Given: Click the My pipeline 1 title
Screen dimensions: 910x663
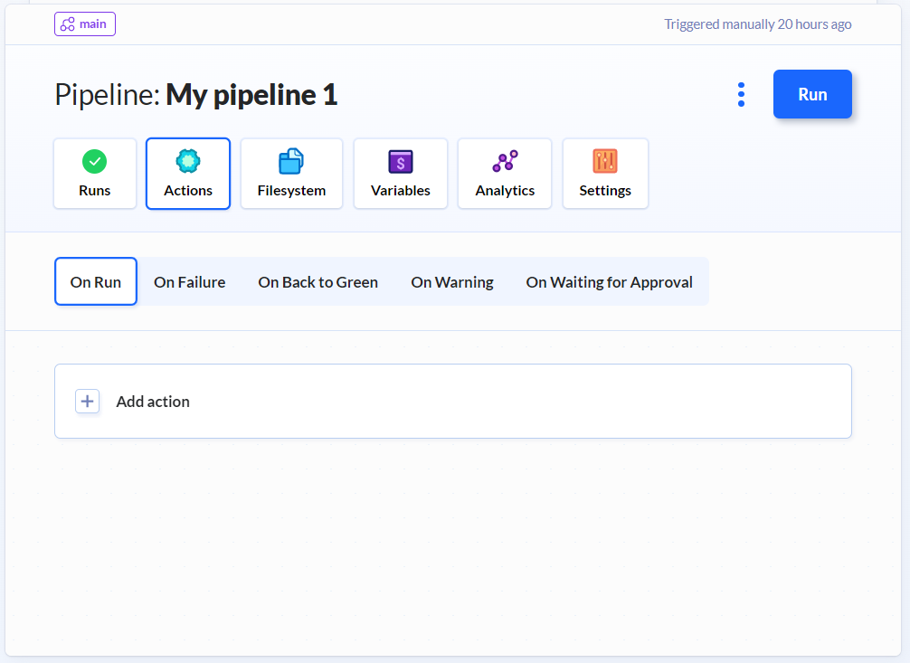Looking at the screenshot, I should (251, 95).
